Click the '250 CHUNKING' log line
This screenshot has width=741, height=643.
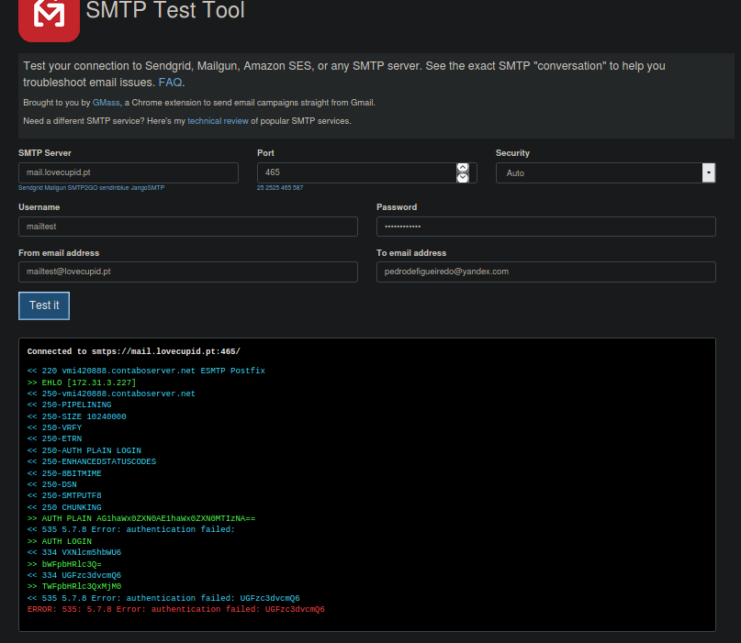click(x=64, y=507)
